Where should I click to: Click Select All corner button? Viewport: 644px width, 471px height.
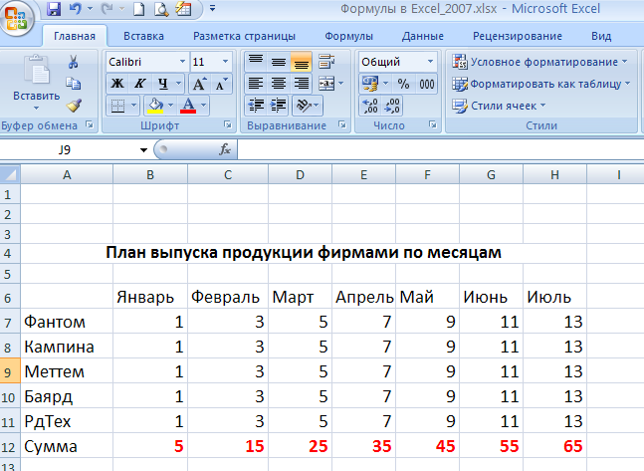coord(10,174)
